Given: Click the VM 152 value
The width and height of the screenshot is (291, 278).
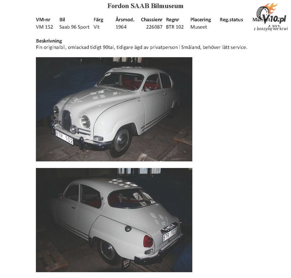Looking at the screenshot, I should tap(44, 27).
